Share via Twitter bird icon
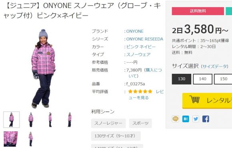232x148 pixels. point(196,119)
